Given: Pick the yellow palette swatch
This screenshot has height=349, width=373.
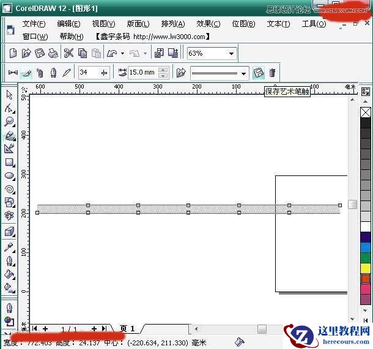Looking at the screenshot, I should (366, 268).
